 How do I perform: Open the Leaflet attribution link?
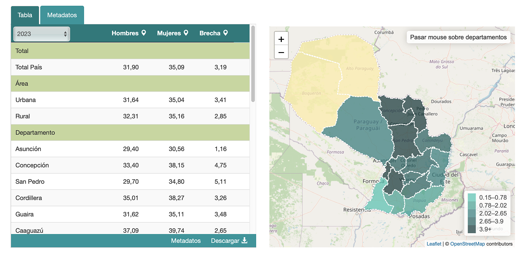(x=434, y=244)
